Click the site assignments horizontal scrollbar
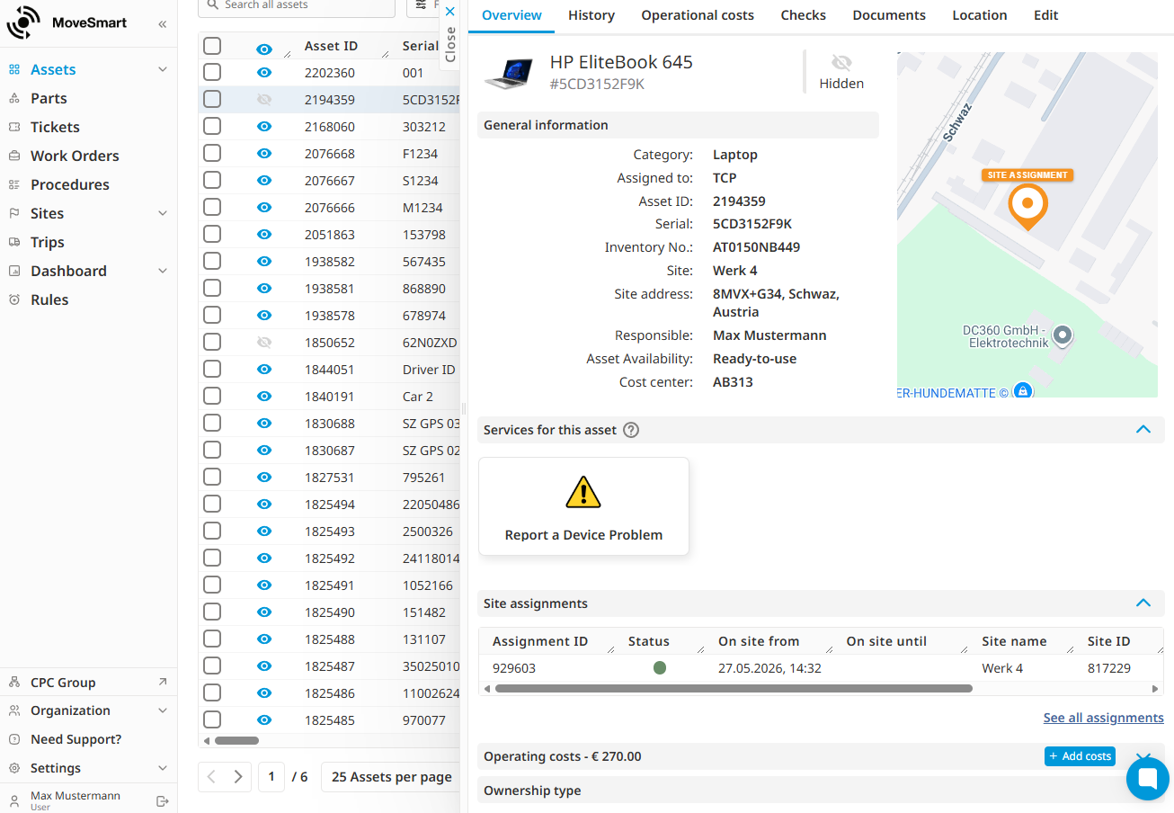 (734, 689)
